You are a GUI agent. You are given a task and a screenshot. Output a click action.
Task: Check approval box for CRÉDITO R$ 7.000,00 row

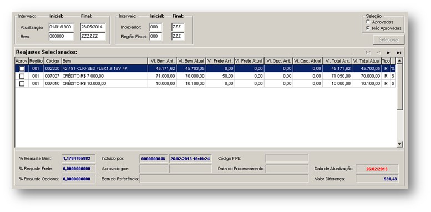[x=22, y=76]
